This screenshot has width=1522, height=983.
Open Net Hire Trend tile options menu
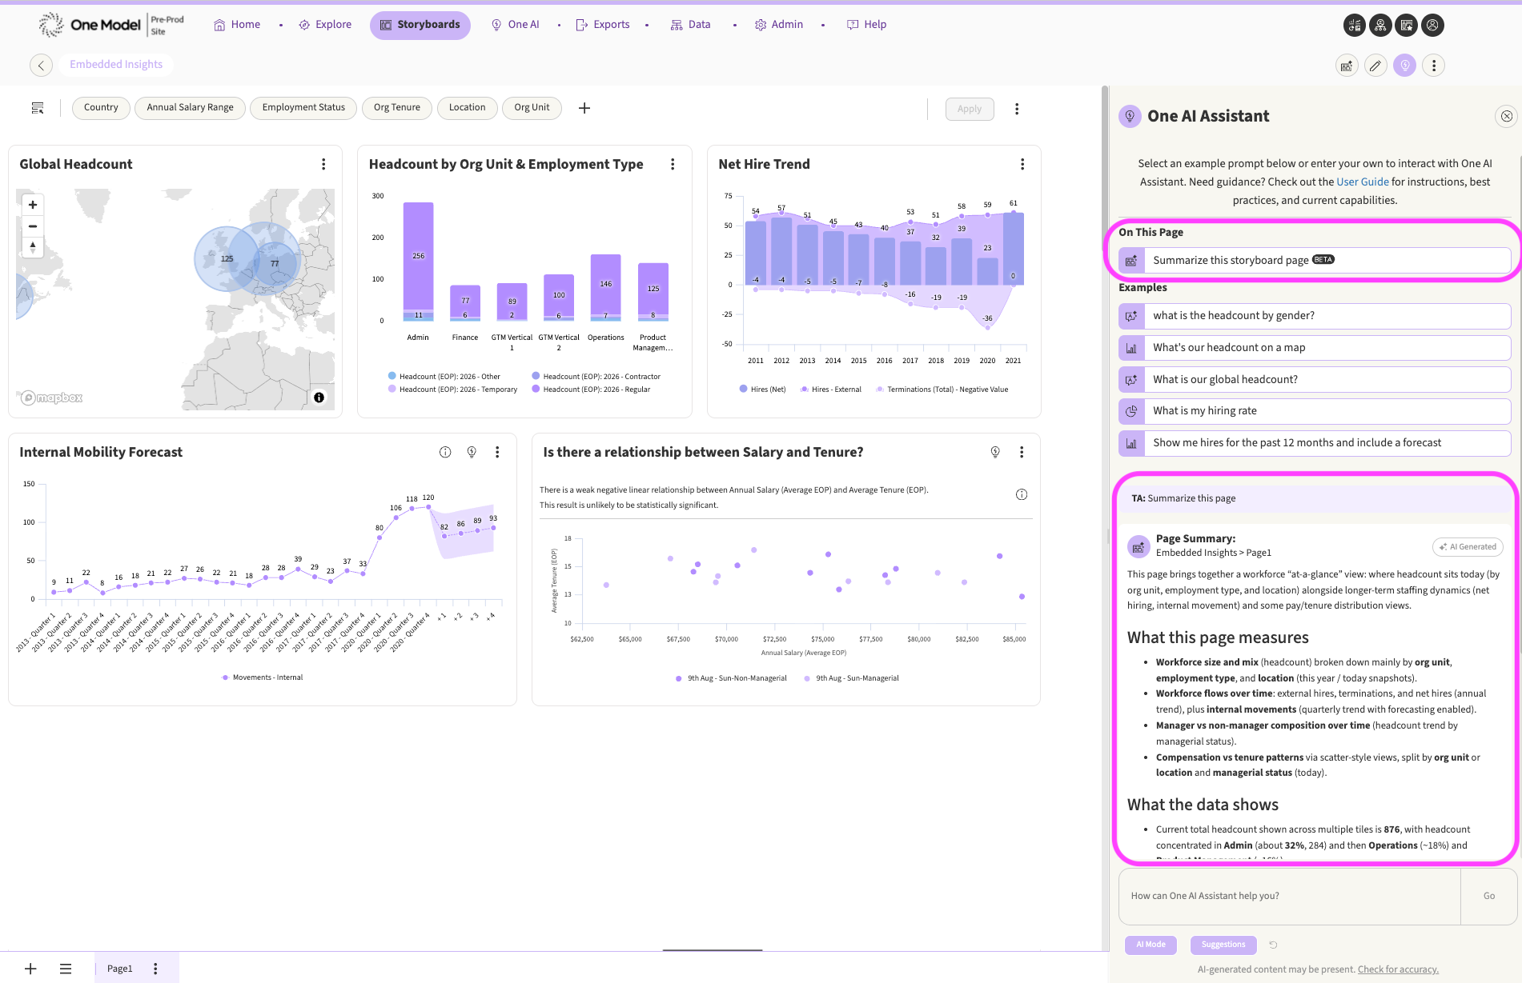coord(1022,164)
